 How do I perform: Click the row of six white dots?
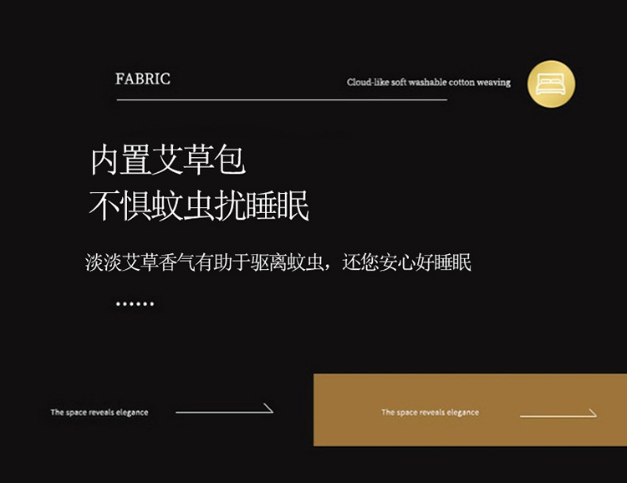pos(135,304)
